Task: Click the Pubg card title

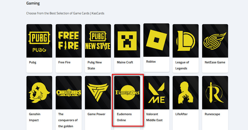Action: [33, 62]
